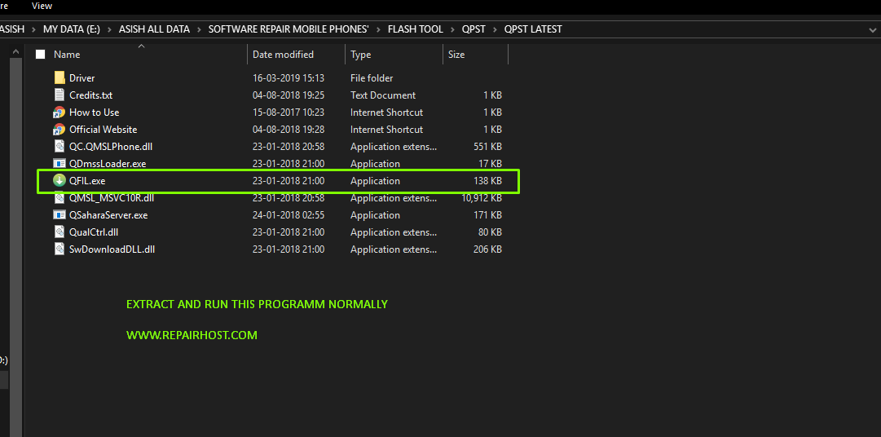Select the Driver folder name
Viewport: 881px width, 437px height.
82,77
